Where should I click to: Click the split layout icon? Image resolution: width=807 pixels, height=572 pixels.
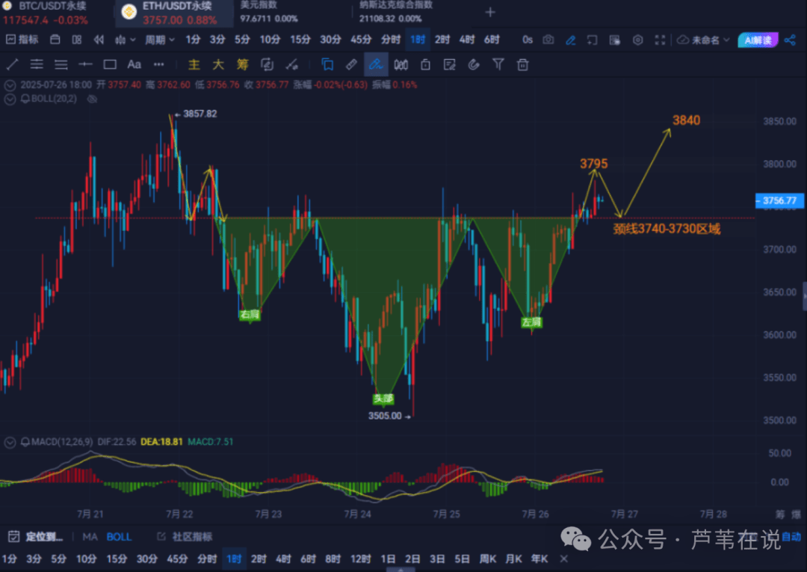77,40
